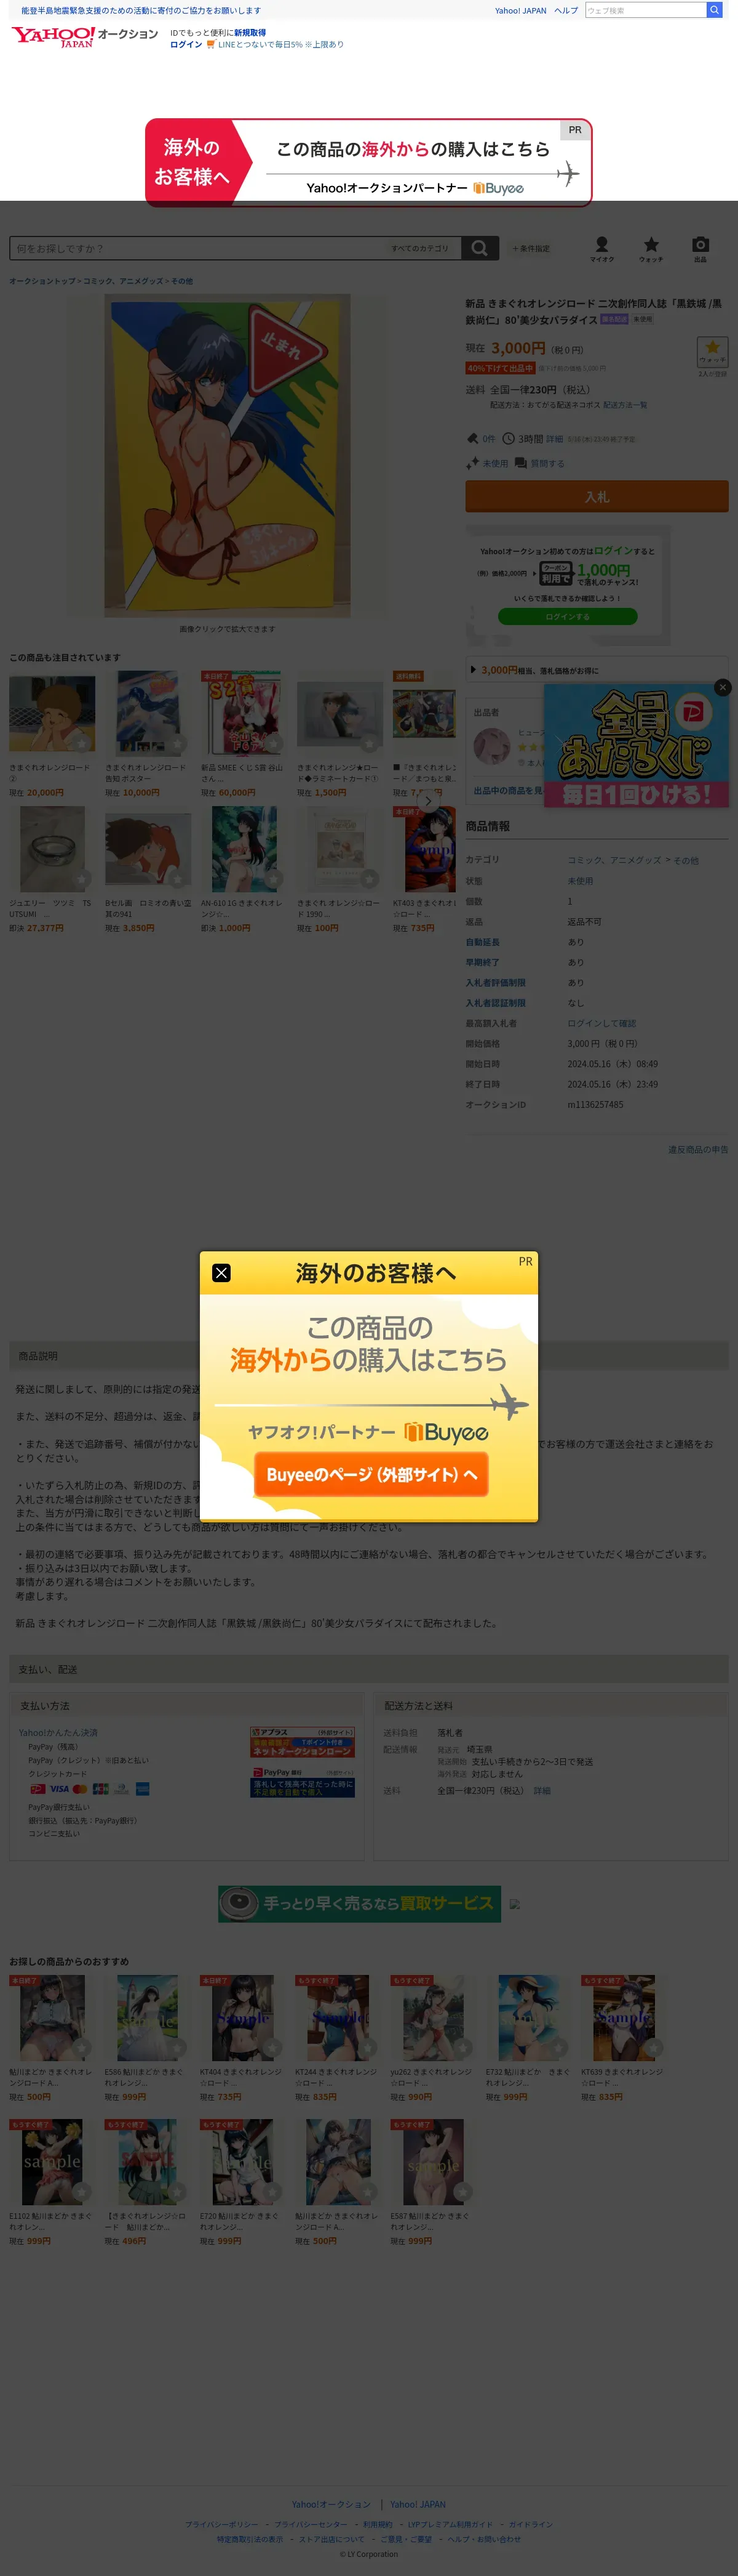Viewport: 738px width, 2576px height.
Task: Click the watch star on the Bセル画 thumbnail
Action: 178,879
